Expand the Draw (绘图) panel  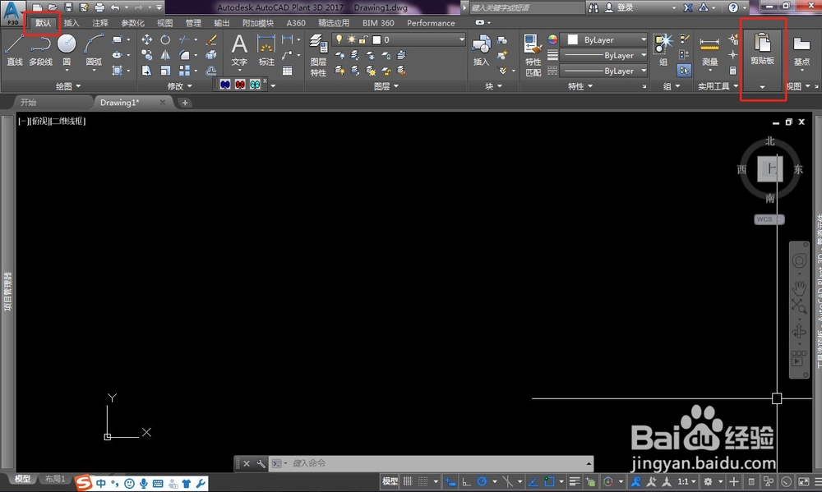pos(68,86)
